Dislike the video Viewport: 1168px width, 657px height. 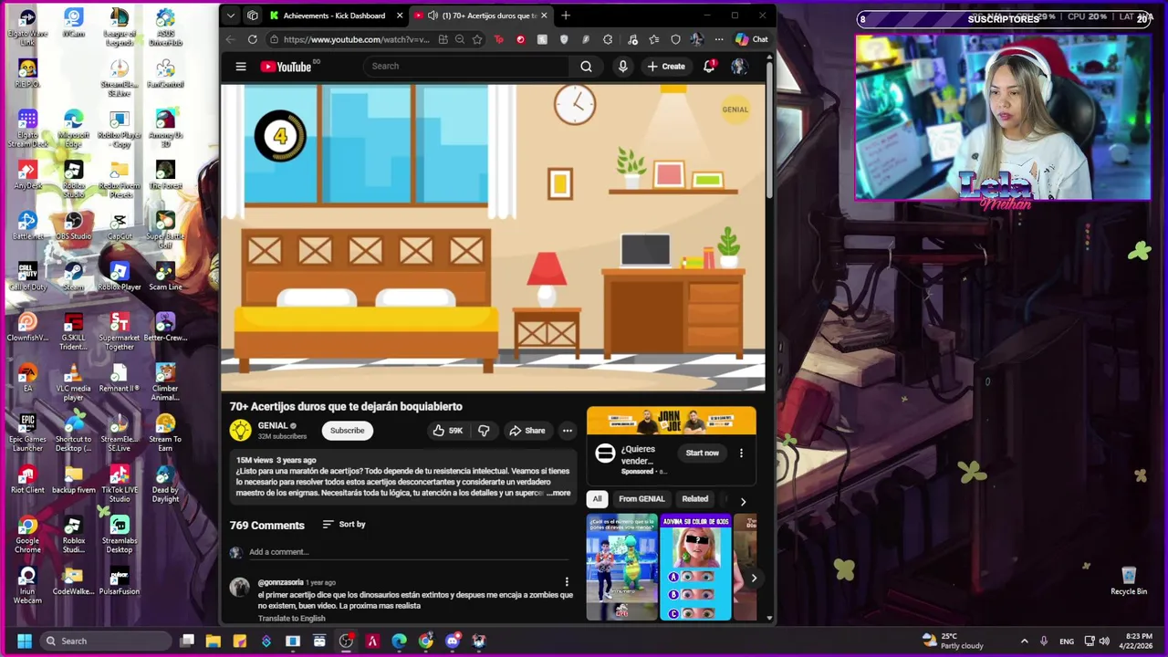pyautogui.click(x=484, y=431)
